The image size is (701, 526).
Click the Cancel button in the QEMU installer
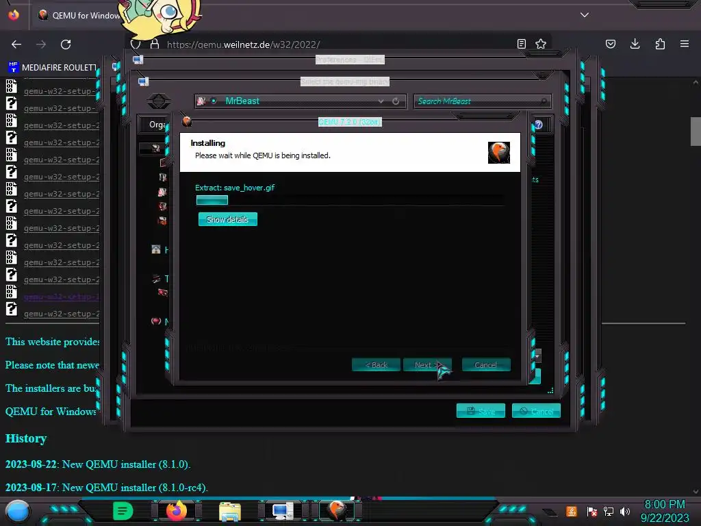[485, 364]
